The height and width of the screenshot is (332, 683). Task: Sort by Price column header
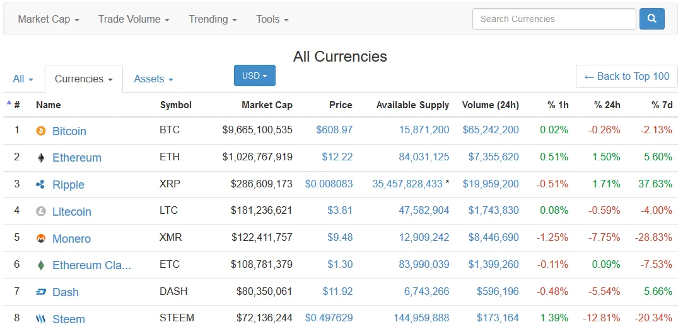pos(341,105)
